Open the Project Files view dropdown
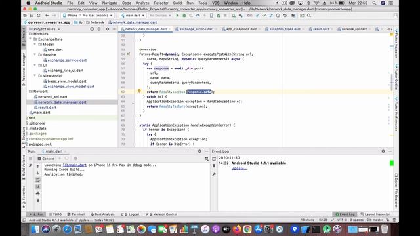420x236 pixels. pyautogui.click(x=45, y=29)
